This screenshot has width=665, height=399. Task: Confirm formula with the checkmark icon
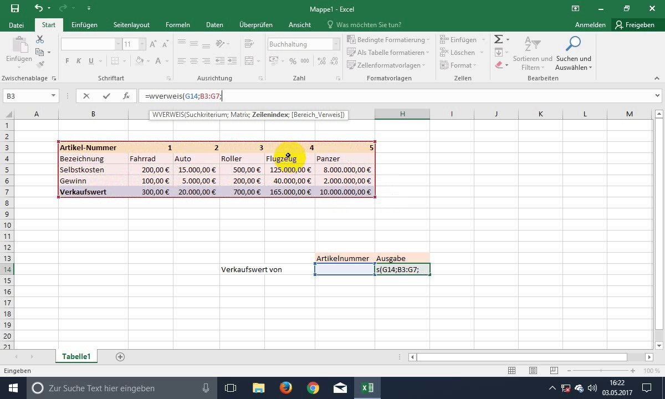pyautogui.click(x=106, y=96)
